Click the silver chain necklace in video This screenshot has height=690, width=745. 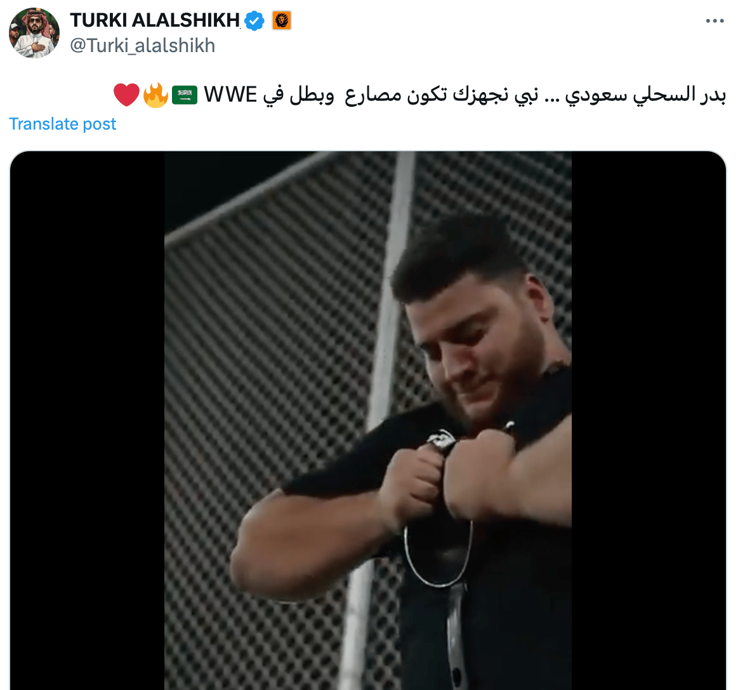tap(438, 552)
